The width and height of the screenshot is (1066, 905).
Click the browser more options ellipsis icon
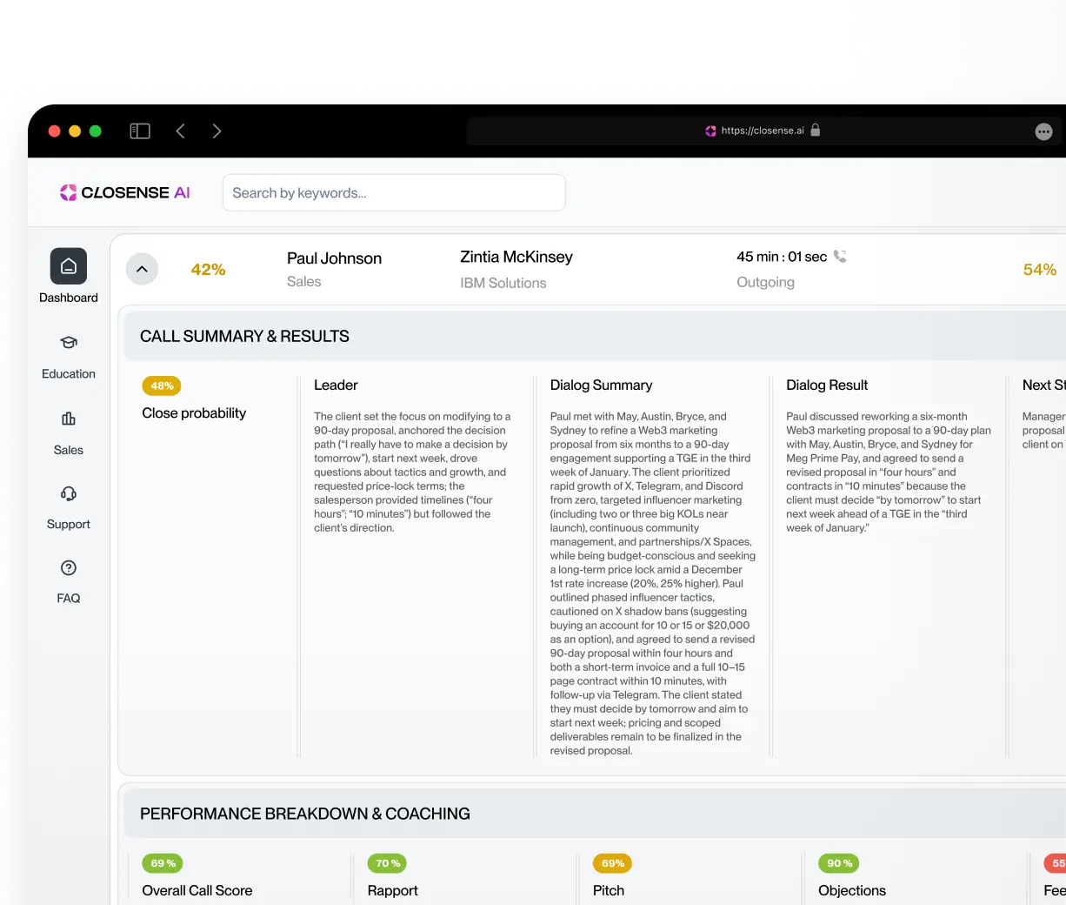click(1043, 131)
